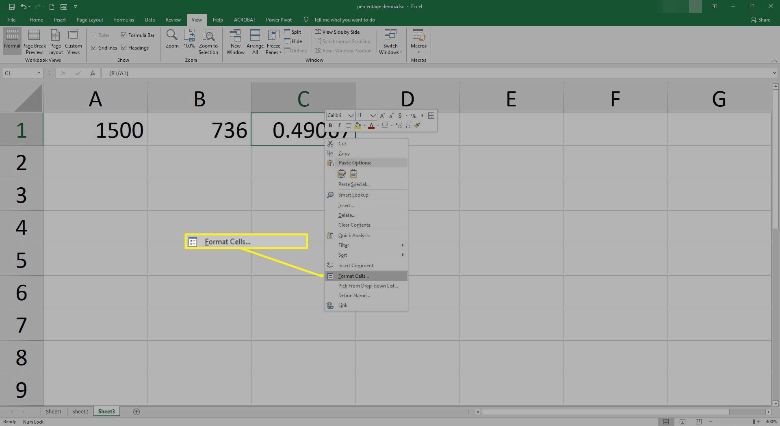780x426 pixels.
Task: Open Calibri font dropdown in mini toolbar
Action: coord(351,116)
